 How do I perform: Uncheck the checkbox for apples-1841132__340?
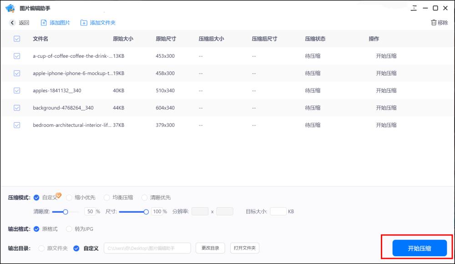[17, 90]
